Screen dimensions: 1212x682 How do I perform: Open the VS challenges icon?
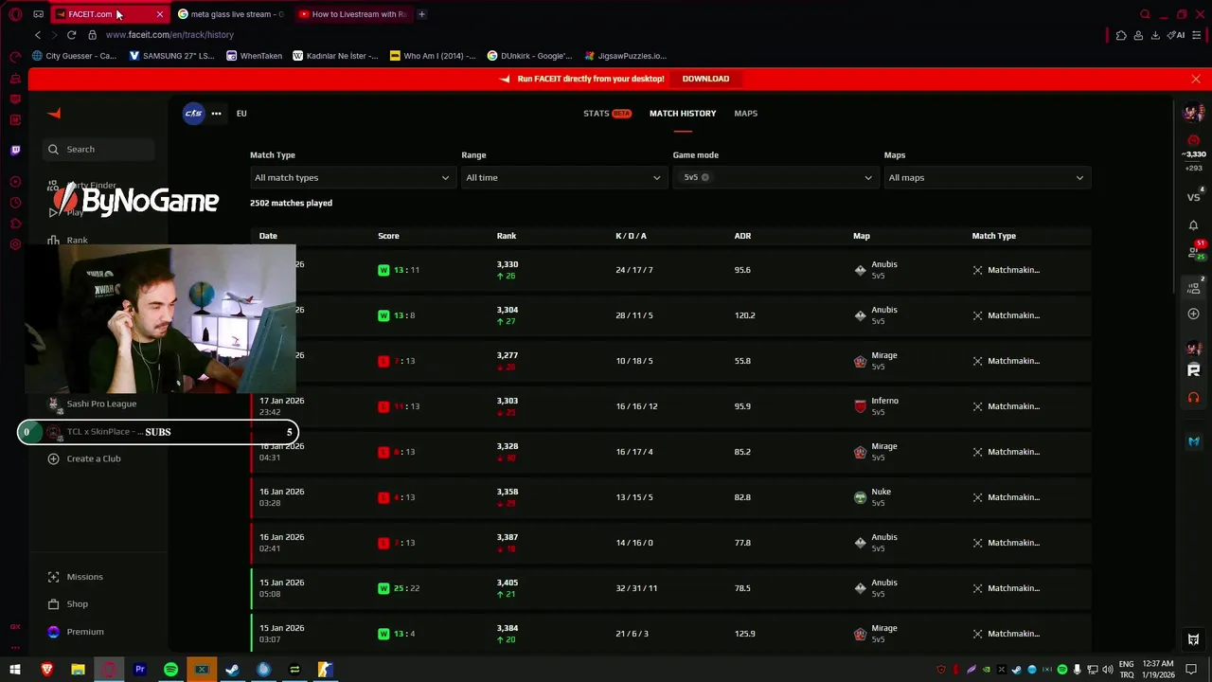point(1193,197)
